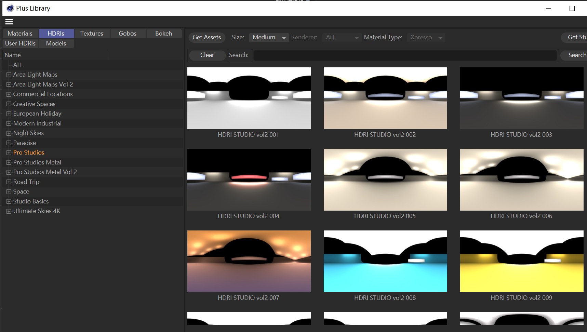Click the 'HDRI STUDIO vol2 001' caption

coord(249,135)
